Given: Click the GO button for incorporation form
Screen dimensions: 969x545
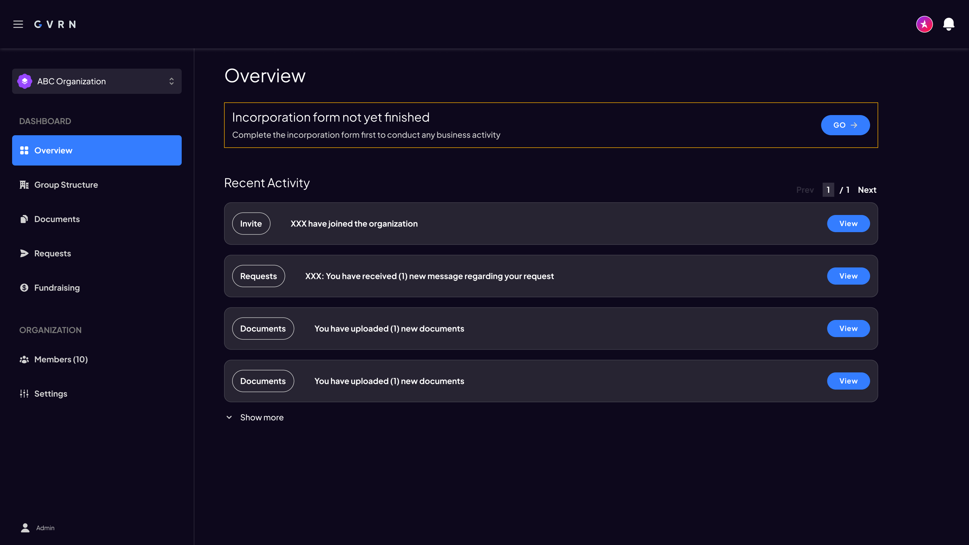Looking at the screenshot, I should click(845, 125).
